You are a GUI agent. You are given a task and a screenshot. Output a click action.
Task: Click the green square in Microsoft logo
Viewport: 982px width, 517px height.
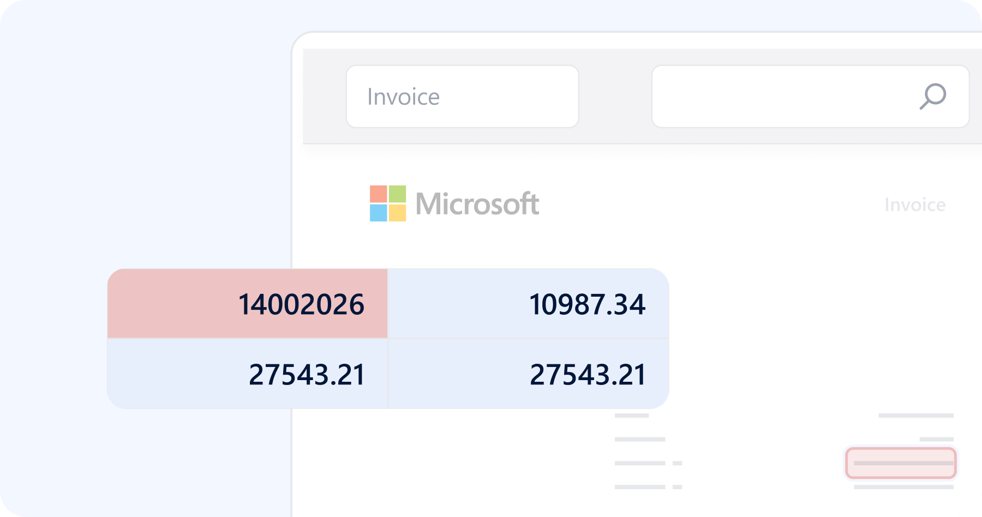(x=397, y=194)
